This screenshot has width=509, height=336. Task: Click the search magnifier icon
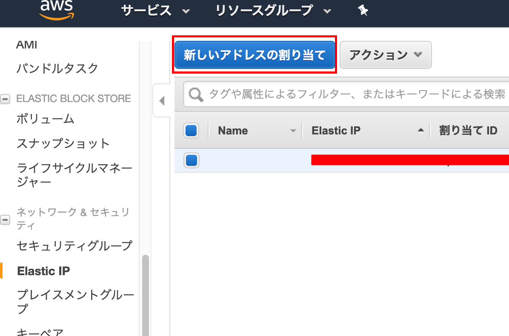pos(196,94)
